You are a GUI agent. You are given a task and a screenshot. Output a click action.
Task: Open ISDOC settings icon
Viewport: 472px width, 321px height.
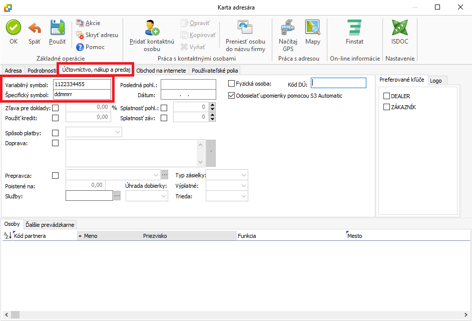399,28
